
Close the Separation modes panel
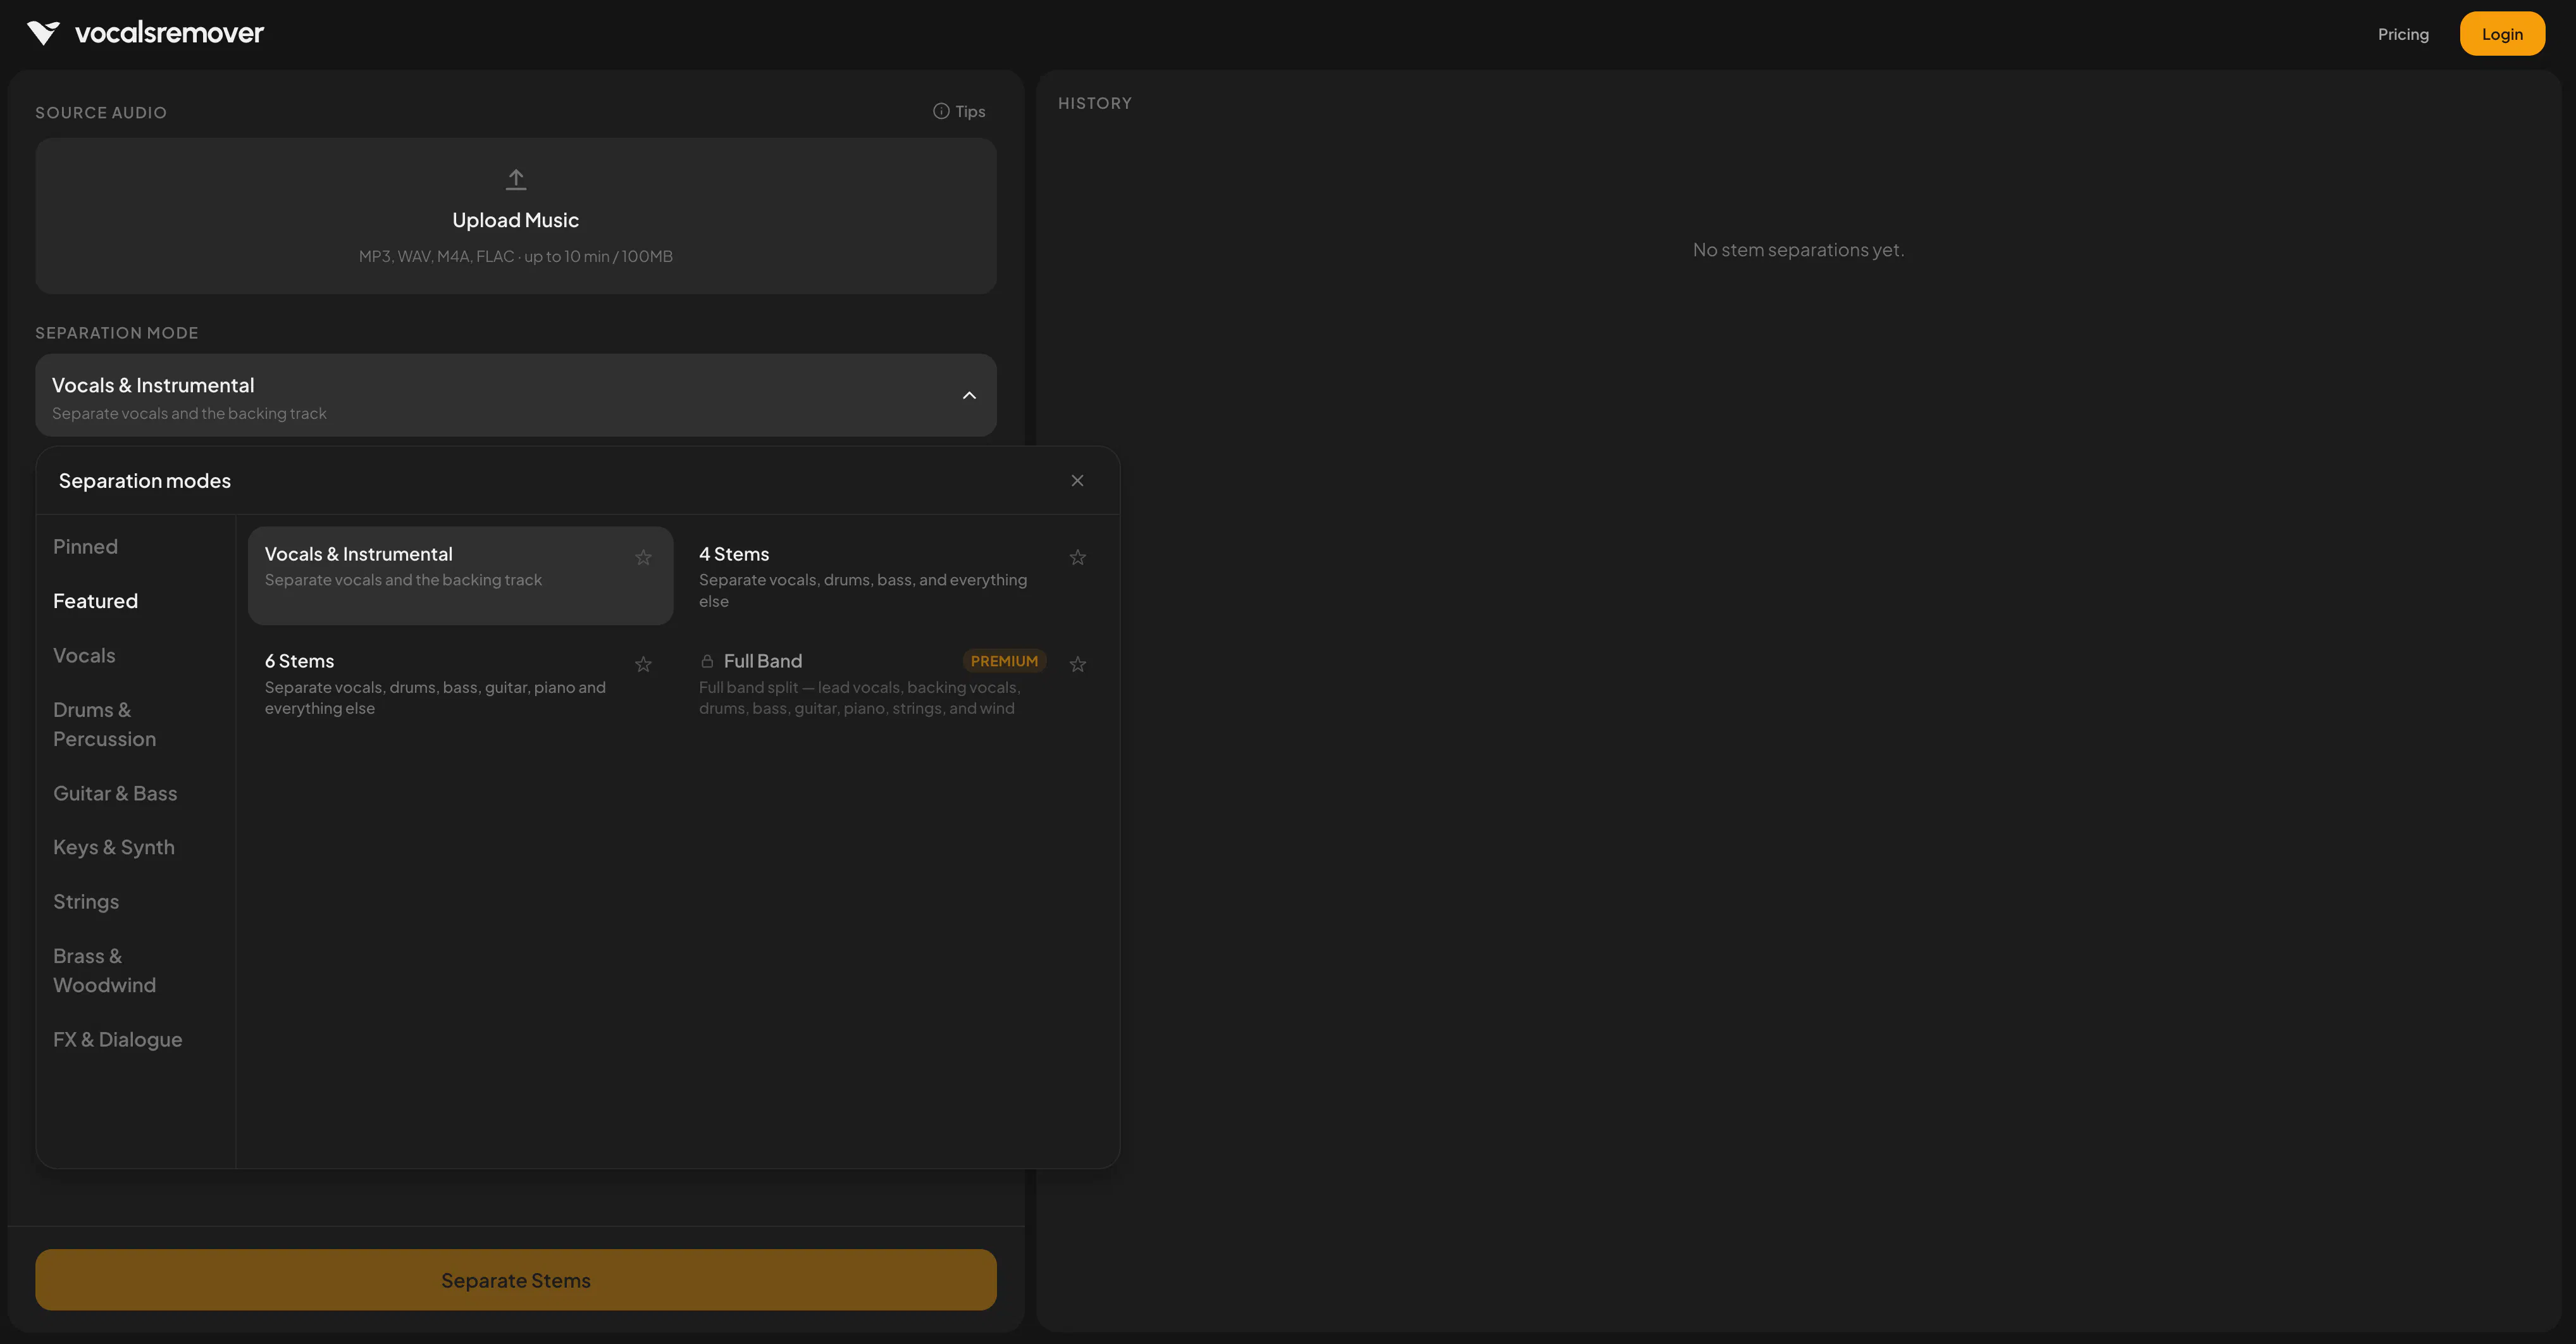coord(1077,481)
